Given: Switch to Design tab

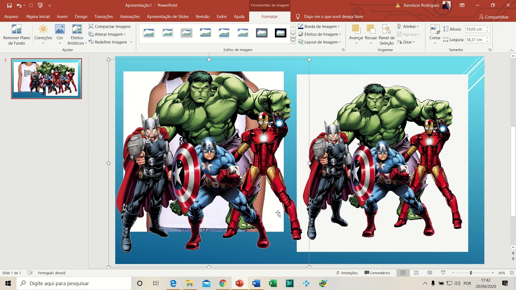Looking at the screenshot, I should pyautogui.click(x=81, y=17).
